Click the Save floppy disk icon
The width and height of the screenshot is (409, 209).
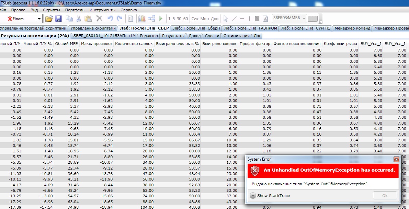pyautogui.click(x=58, y=19)
